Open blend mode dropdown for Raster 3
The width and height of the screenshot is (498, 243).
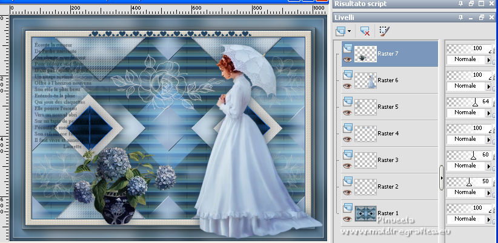tap(490, 166)
